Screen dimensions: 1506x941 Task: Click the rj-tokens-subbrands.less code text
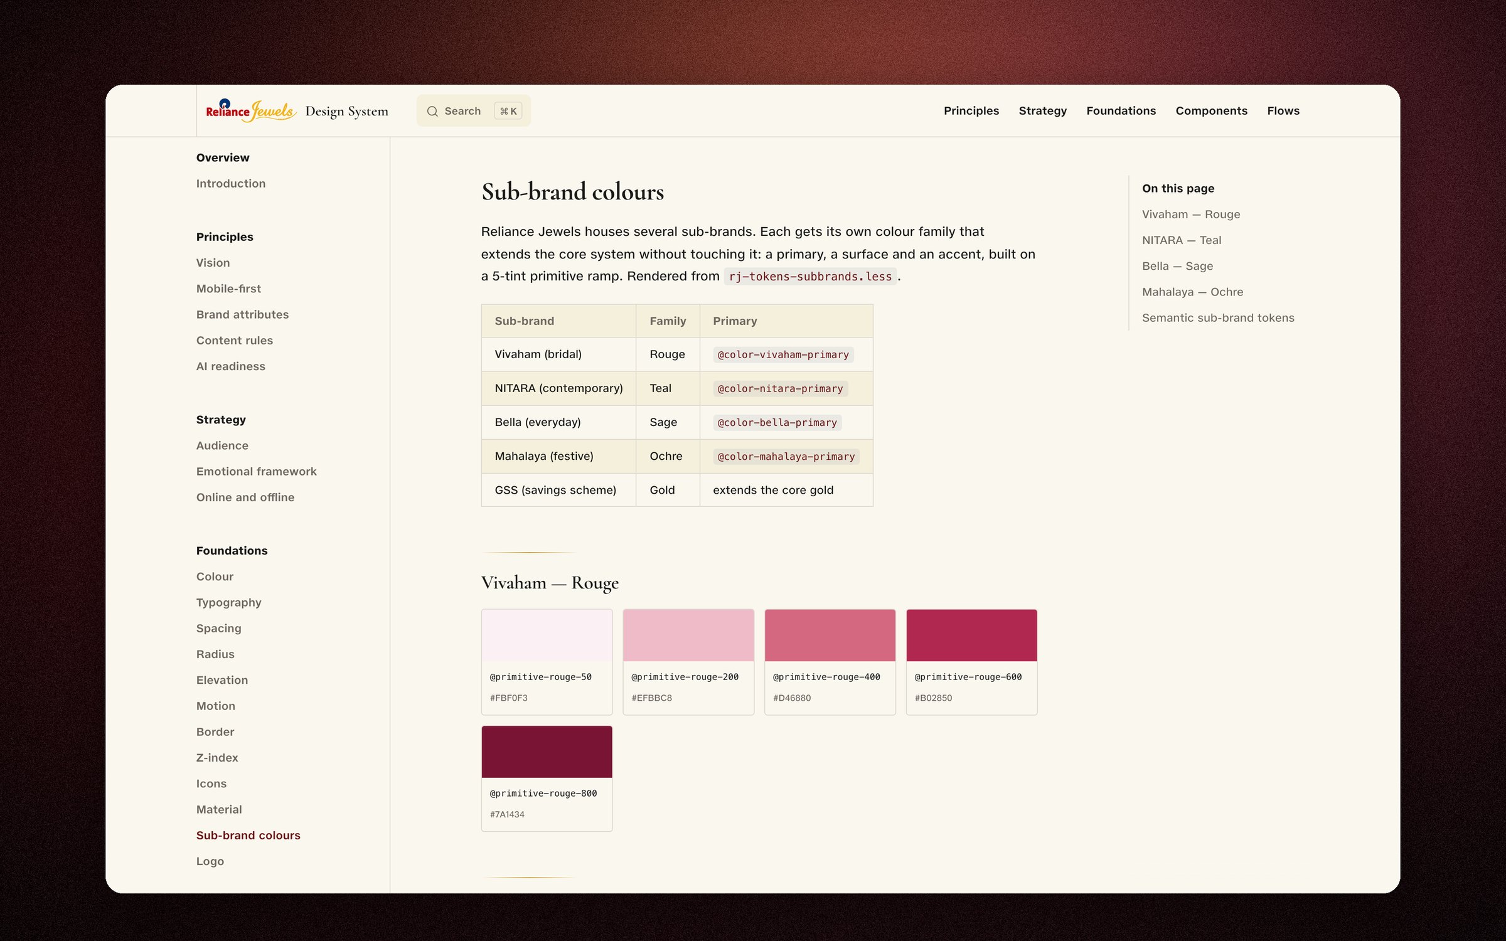[810, 277]
